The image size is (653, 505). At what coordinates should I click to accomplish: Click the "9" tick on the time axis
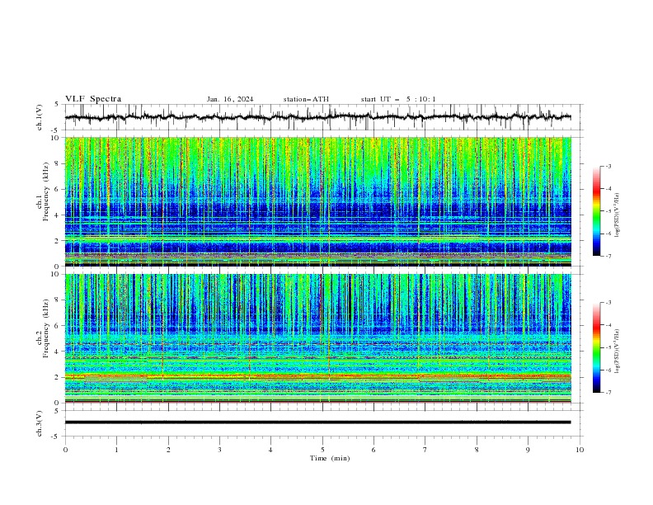(528, 450)
